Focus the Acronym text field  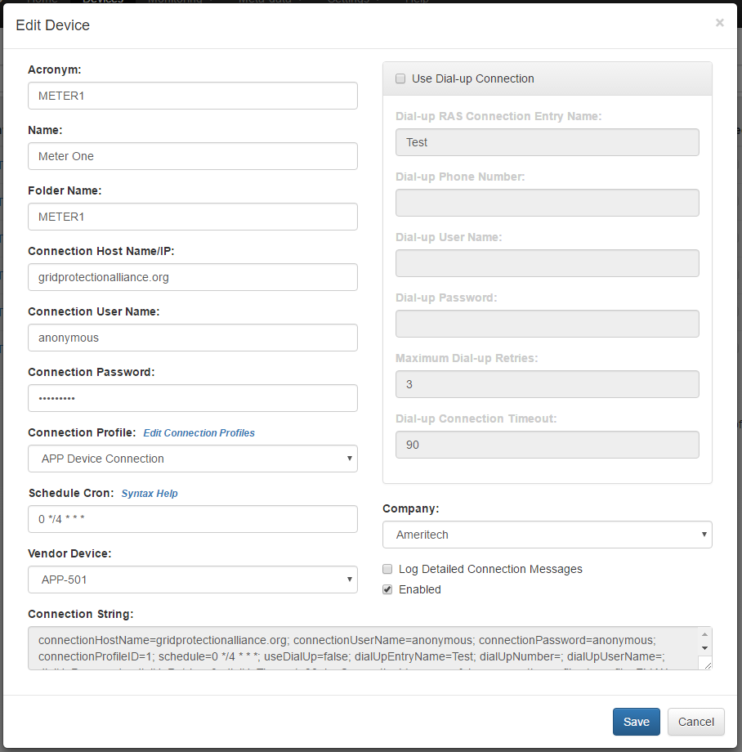tap(193, 96)
